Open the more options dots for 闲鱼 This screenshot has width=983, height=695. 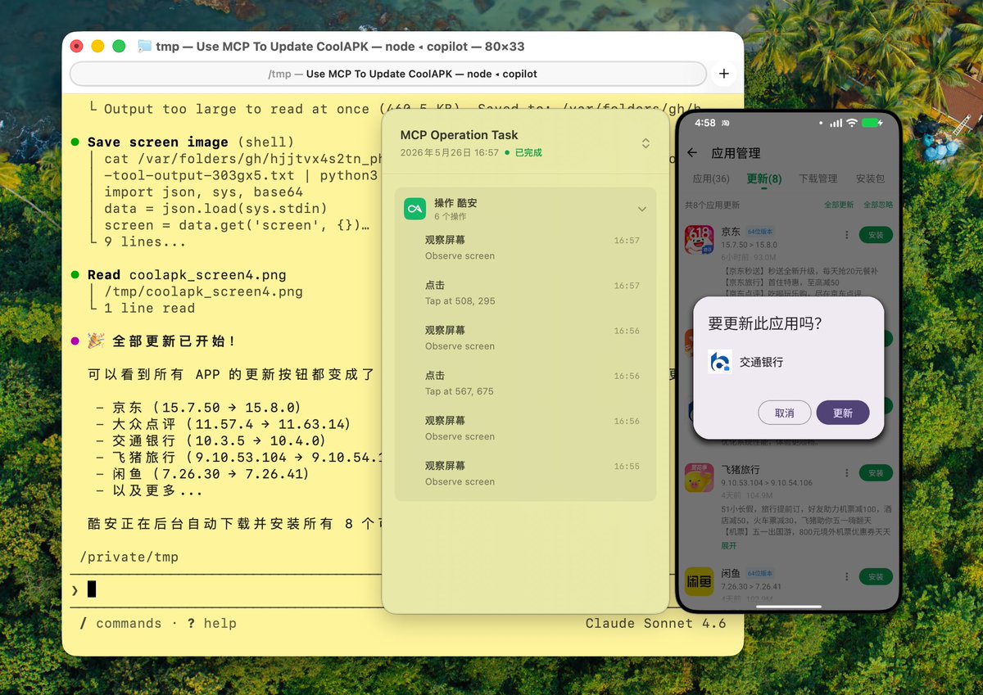[847, 577]
